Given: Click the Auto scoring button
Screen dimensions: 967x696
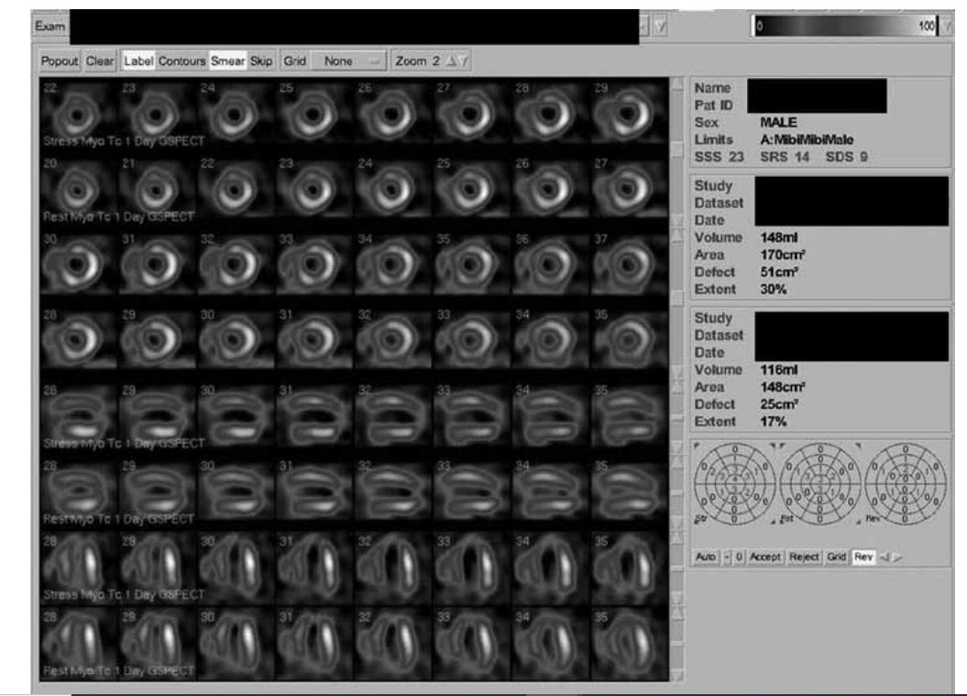Looking at the screenshot, I should coord(705,557).
